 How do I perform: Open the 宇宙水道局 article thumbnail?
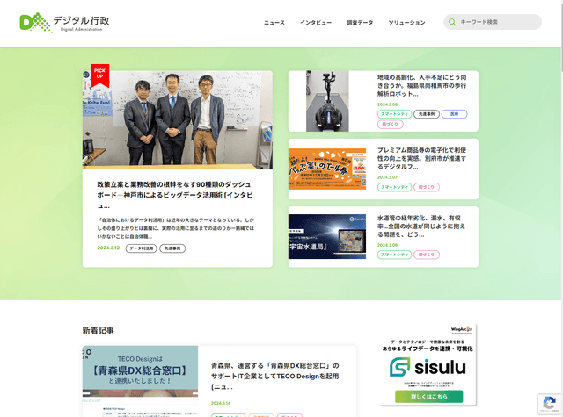pos(327,237)
